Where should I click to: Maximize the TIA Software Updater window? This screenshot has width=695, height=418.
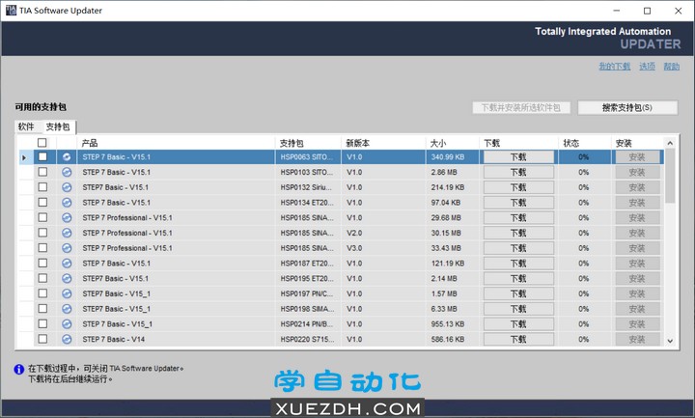(647, 11)
